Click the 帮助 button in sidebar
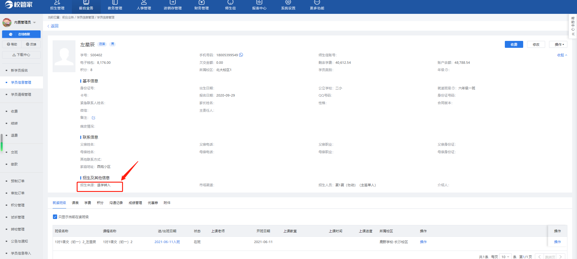Viewport: 577px width, 259px height. [x=12, y=45]
